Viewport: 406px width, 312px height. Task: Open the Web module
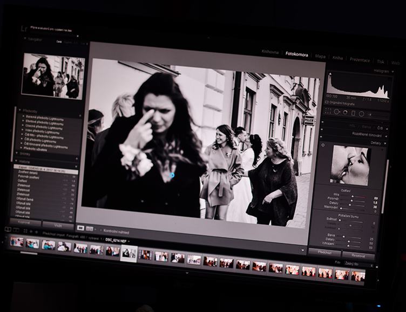pos(395,63)
